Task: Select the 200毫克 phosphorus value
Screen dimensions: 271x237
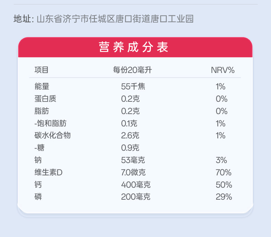Action: [x=136, y=197]
